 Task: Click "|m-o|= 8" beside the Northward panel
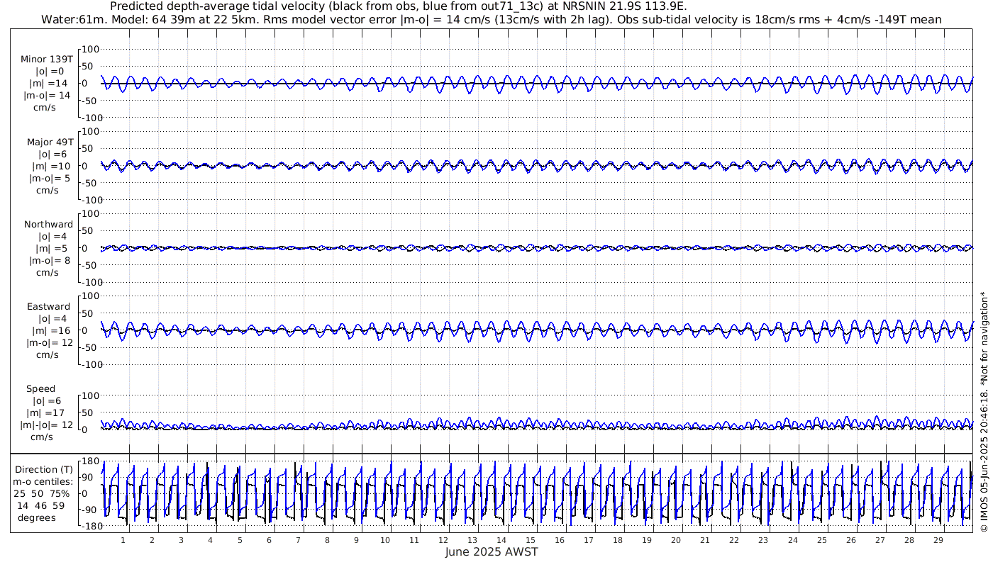(48, 261)
